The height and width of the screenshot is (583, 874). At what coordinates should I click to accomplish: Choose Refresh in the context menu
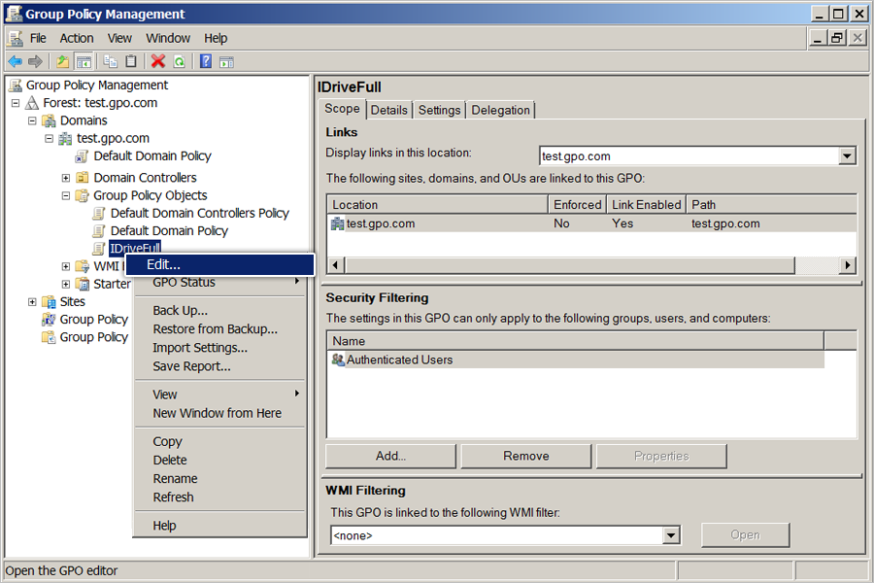(220, 497)
